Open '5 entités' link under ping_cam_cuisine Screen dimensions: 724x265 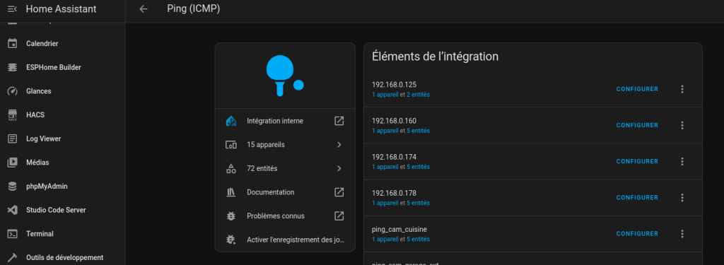pyautogui.click(x=418, y=239)
